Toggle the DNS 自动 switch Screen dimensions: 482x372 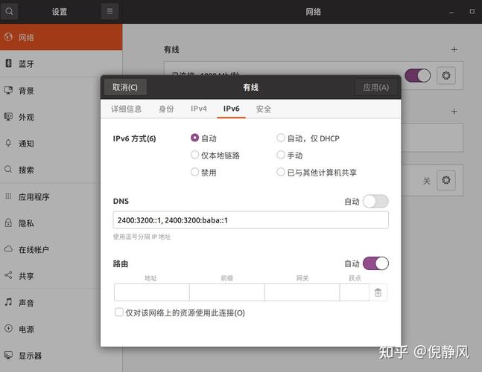point(375,202)
